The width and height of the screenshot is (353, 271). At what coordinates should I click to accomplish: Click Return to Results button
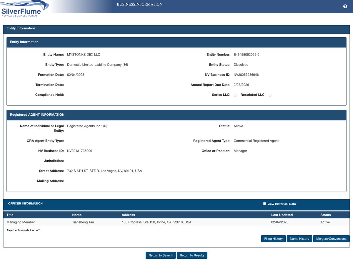coord(192,255)
